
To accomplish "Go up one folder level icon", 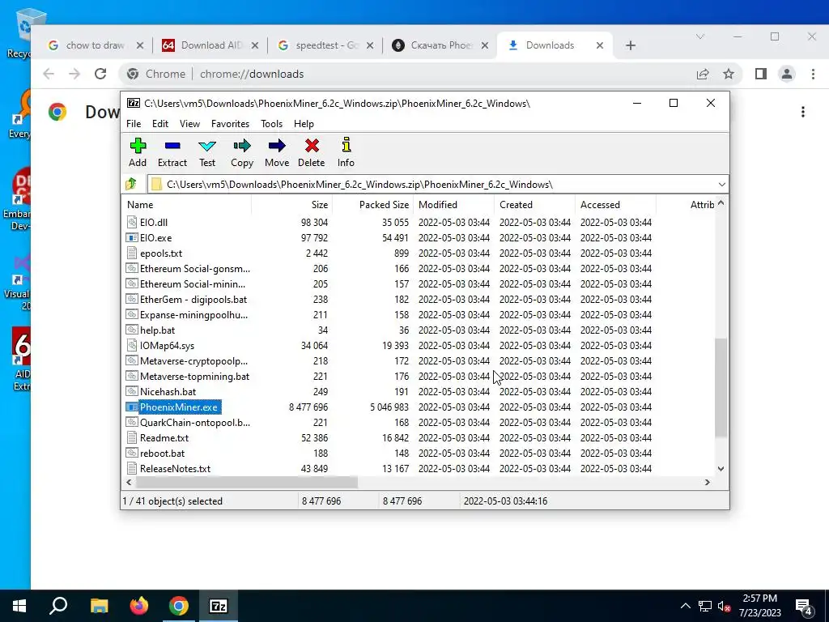I will [131, 184].
